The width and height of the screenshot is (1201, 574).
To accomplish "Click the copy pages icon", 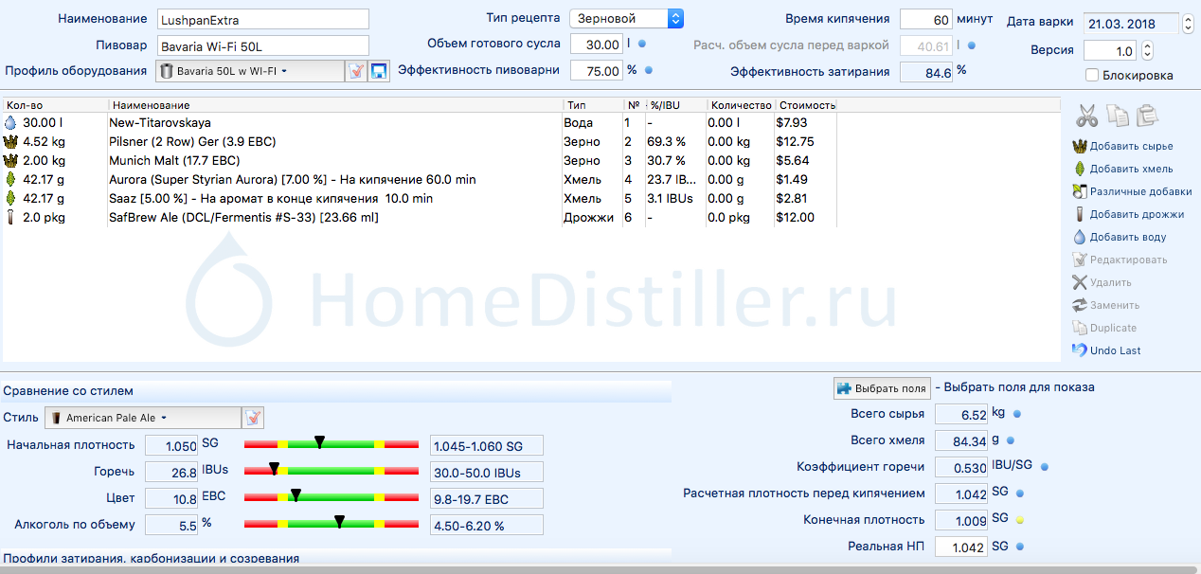I will click(1118, 116).
